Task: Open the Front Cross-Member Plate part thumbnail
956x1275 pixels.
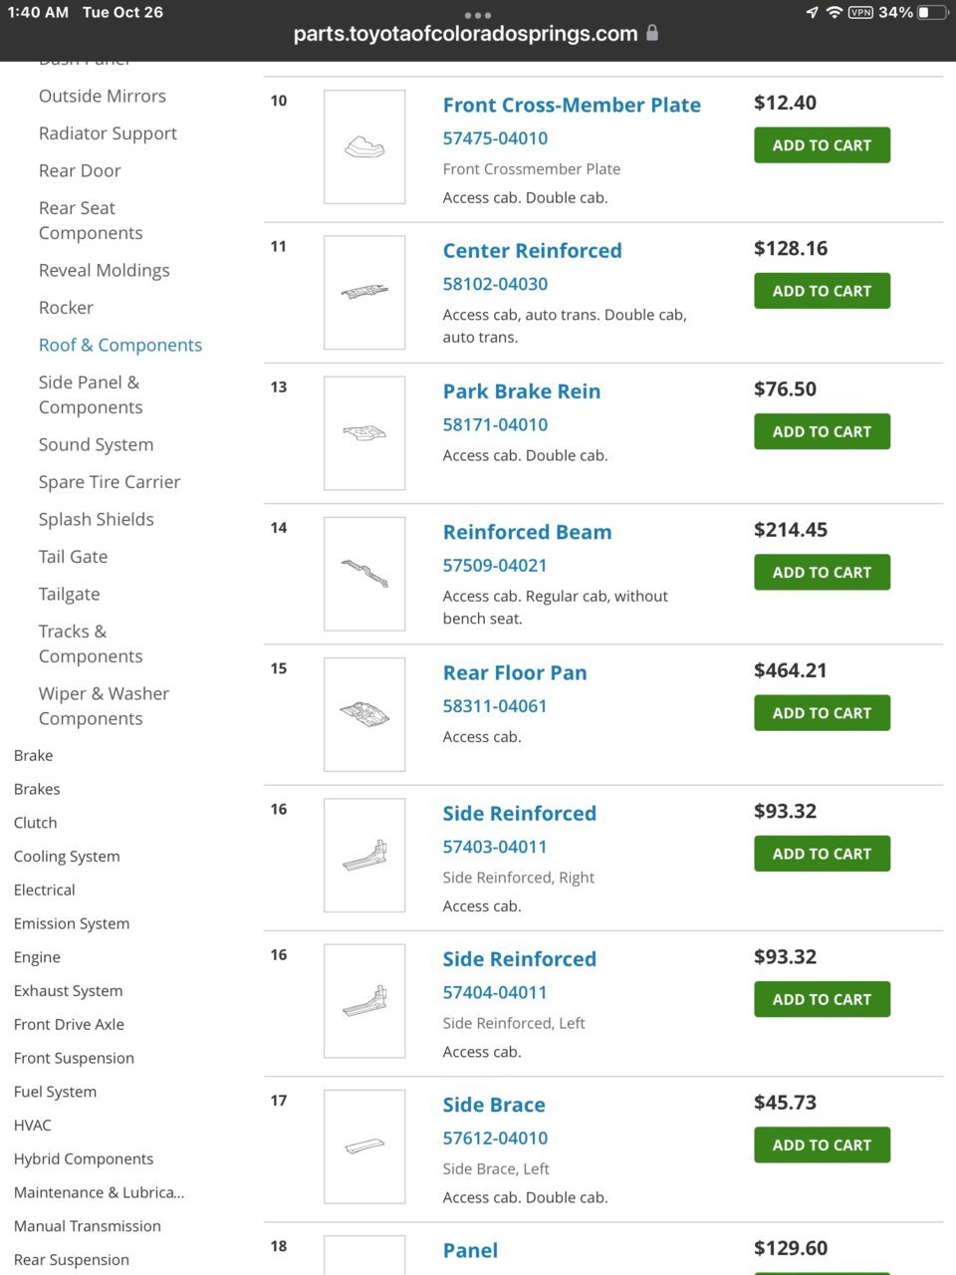Action: coord(364,147)
